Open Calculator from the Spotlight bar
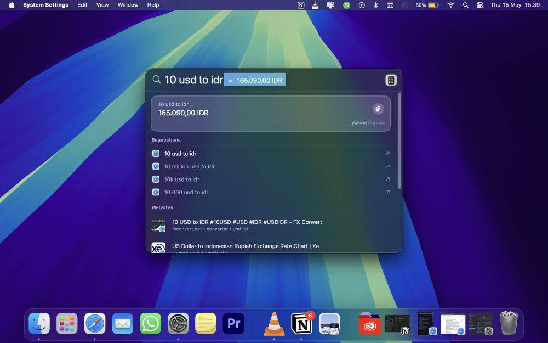 (391, 80)
